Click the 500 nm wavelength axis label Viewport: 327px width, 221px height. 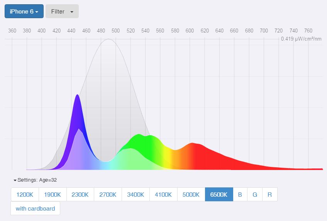[x=116, y=31]
